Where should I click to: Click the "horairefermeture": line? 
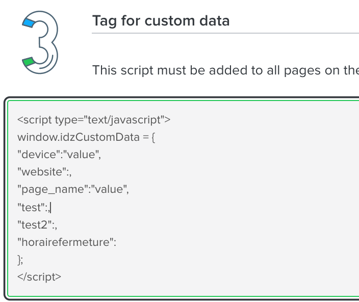67,242
